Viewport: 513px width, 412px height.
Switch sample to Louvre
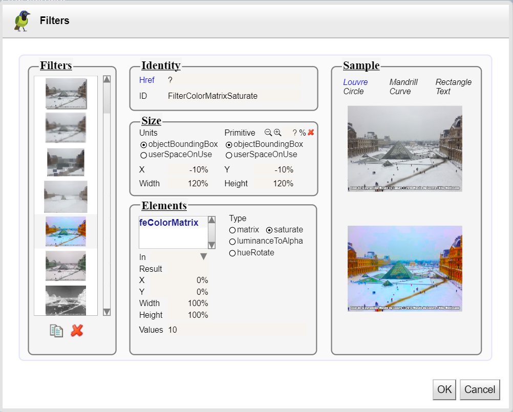coord(355,82)
